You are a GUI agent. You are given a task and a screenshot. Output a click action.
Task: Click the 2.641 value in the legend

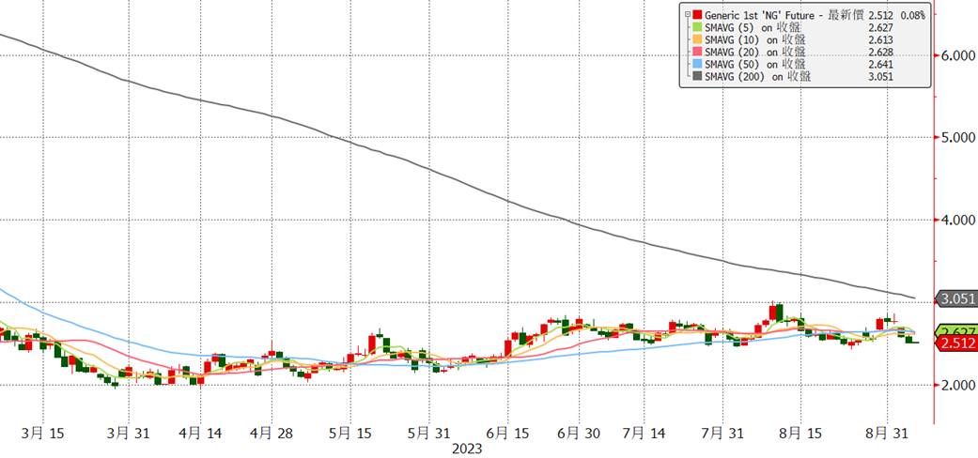coord(880,64)
